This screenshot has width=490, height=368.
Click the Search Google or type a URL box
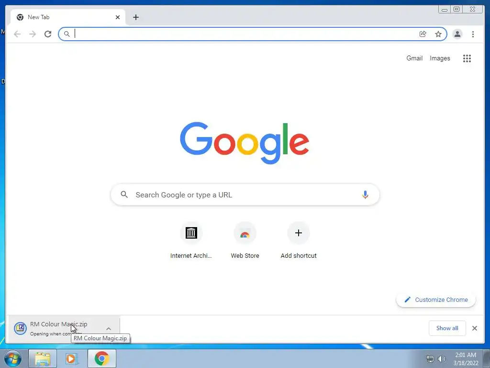(x=245, y=195)
